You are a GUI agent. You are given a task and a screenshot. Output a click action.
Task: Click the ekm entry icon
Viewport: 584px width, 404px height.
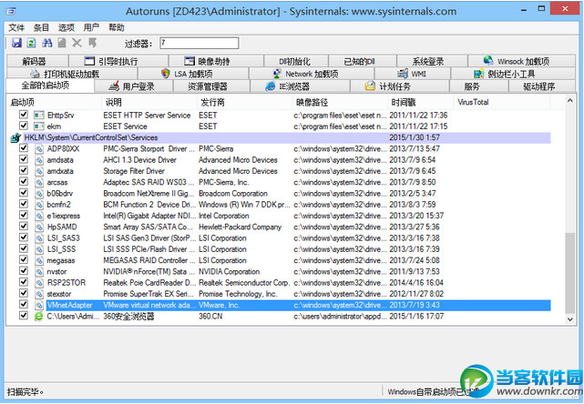coord(39,126)
